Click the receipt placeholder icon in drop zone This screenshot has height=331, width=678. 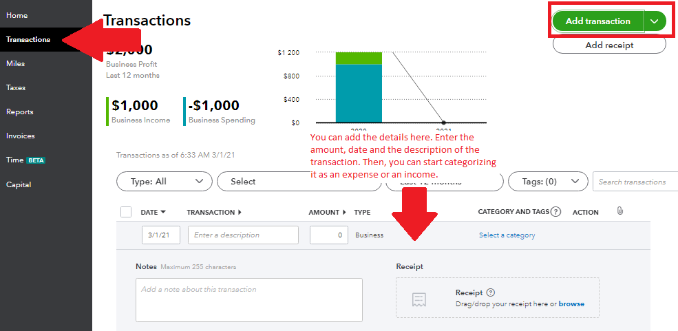point(419,299)
